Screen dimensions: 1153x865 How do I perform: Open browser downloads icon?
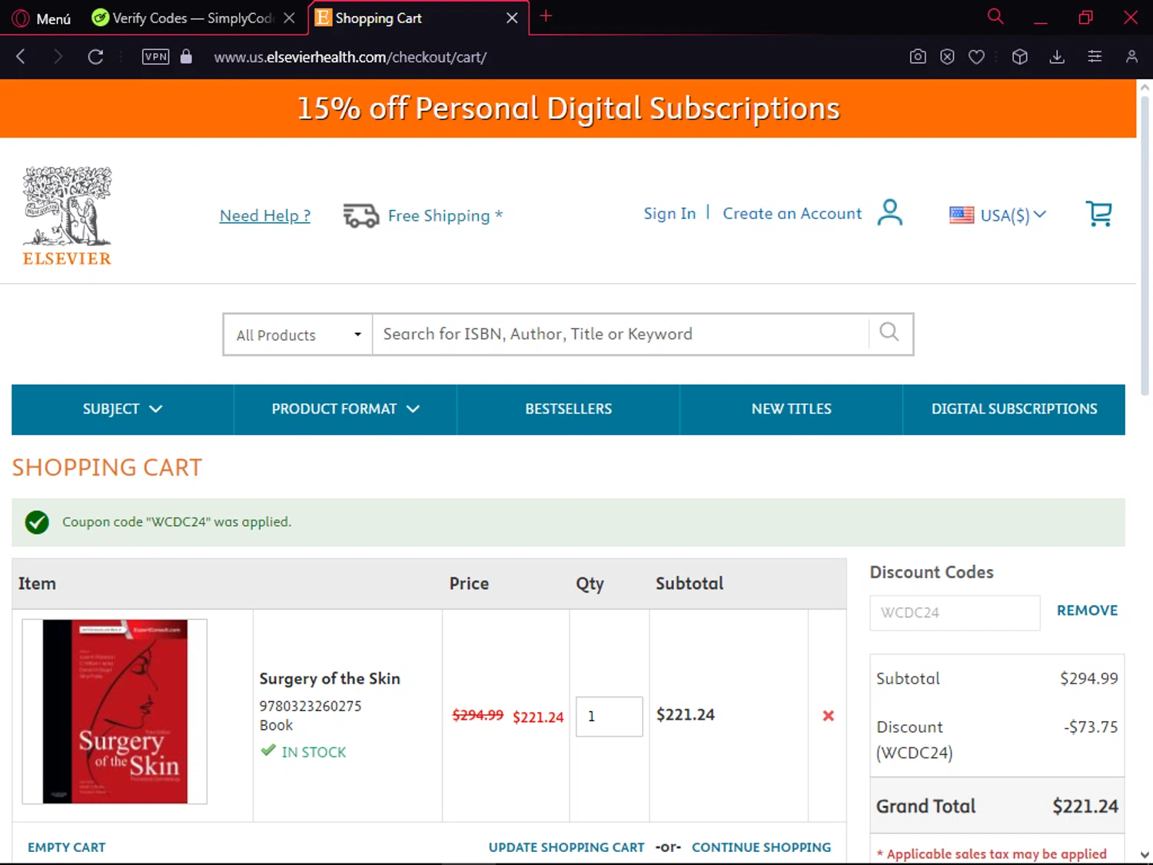point(1057,56)
